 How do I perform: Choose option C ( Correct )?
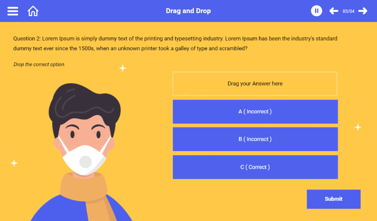pos(255,167)
